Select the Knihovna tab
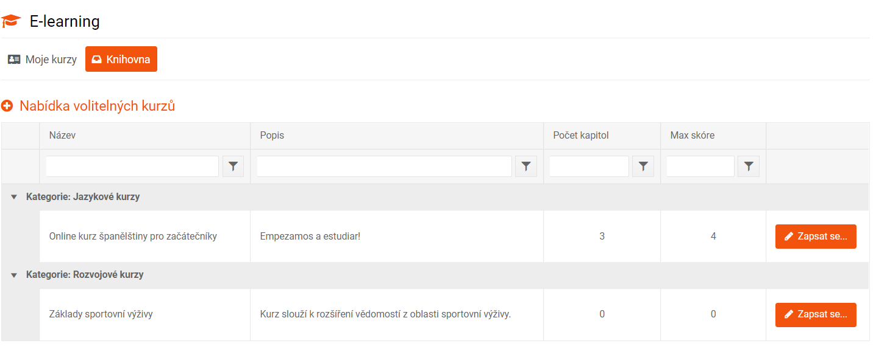 121,59
